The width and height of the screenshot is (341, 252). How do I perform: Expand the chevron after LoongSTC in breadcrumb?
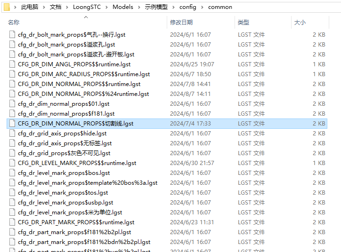coord(106,7)
